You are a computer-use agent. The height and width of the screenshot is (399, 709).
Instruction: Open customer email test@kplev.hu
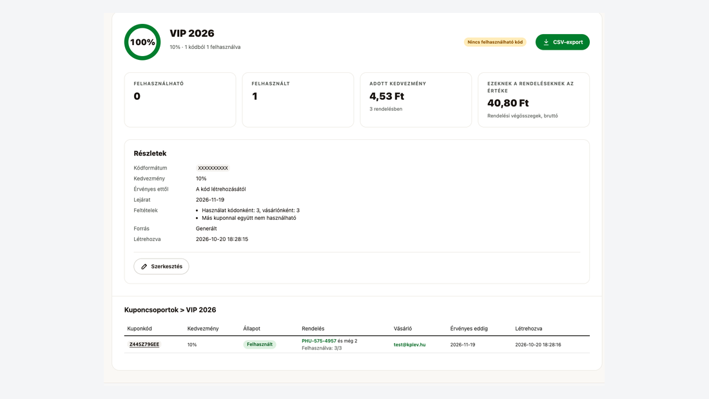coord(410,345)
